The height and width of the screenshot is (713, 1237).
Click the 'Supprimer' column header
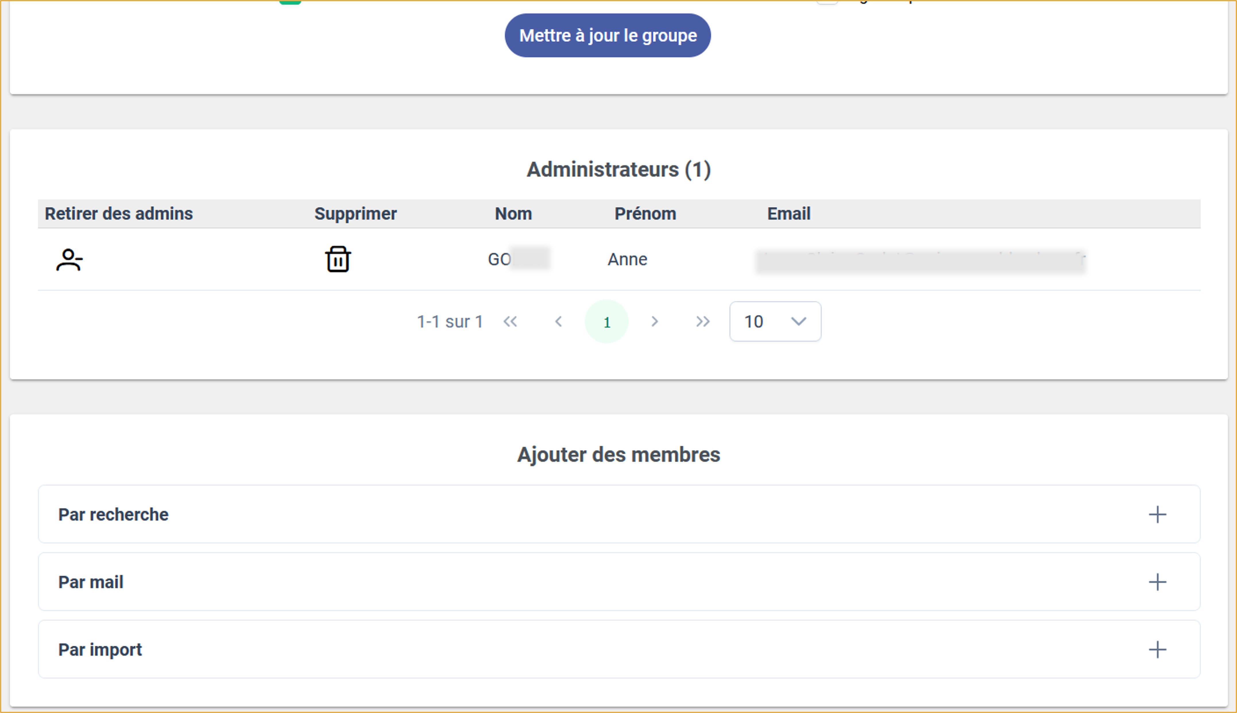click(355, 214)
